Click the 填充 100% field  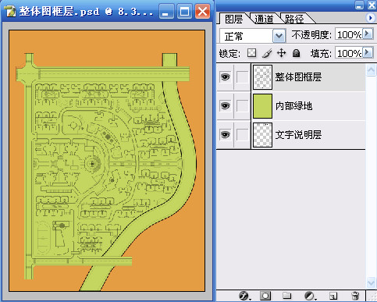point(349,53)
